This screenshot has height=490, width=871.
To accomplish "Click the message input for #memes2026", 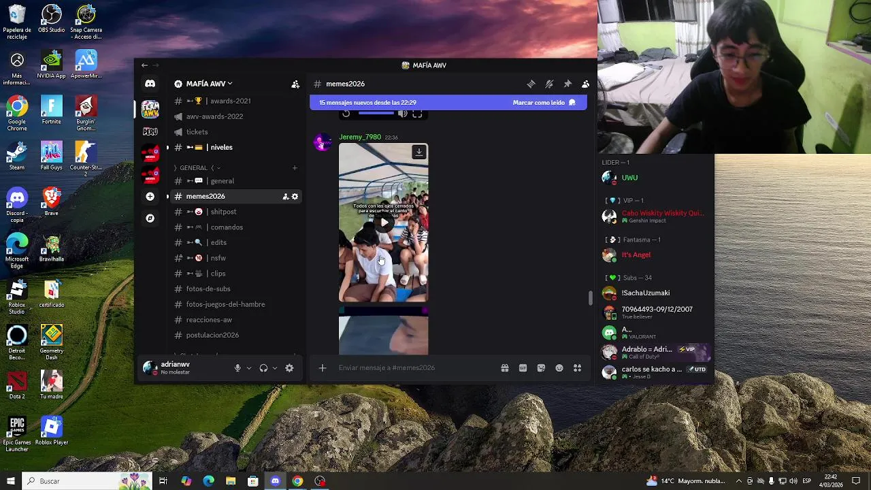I will [x=415, y=368].
